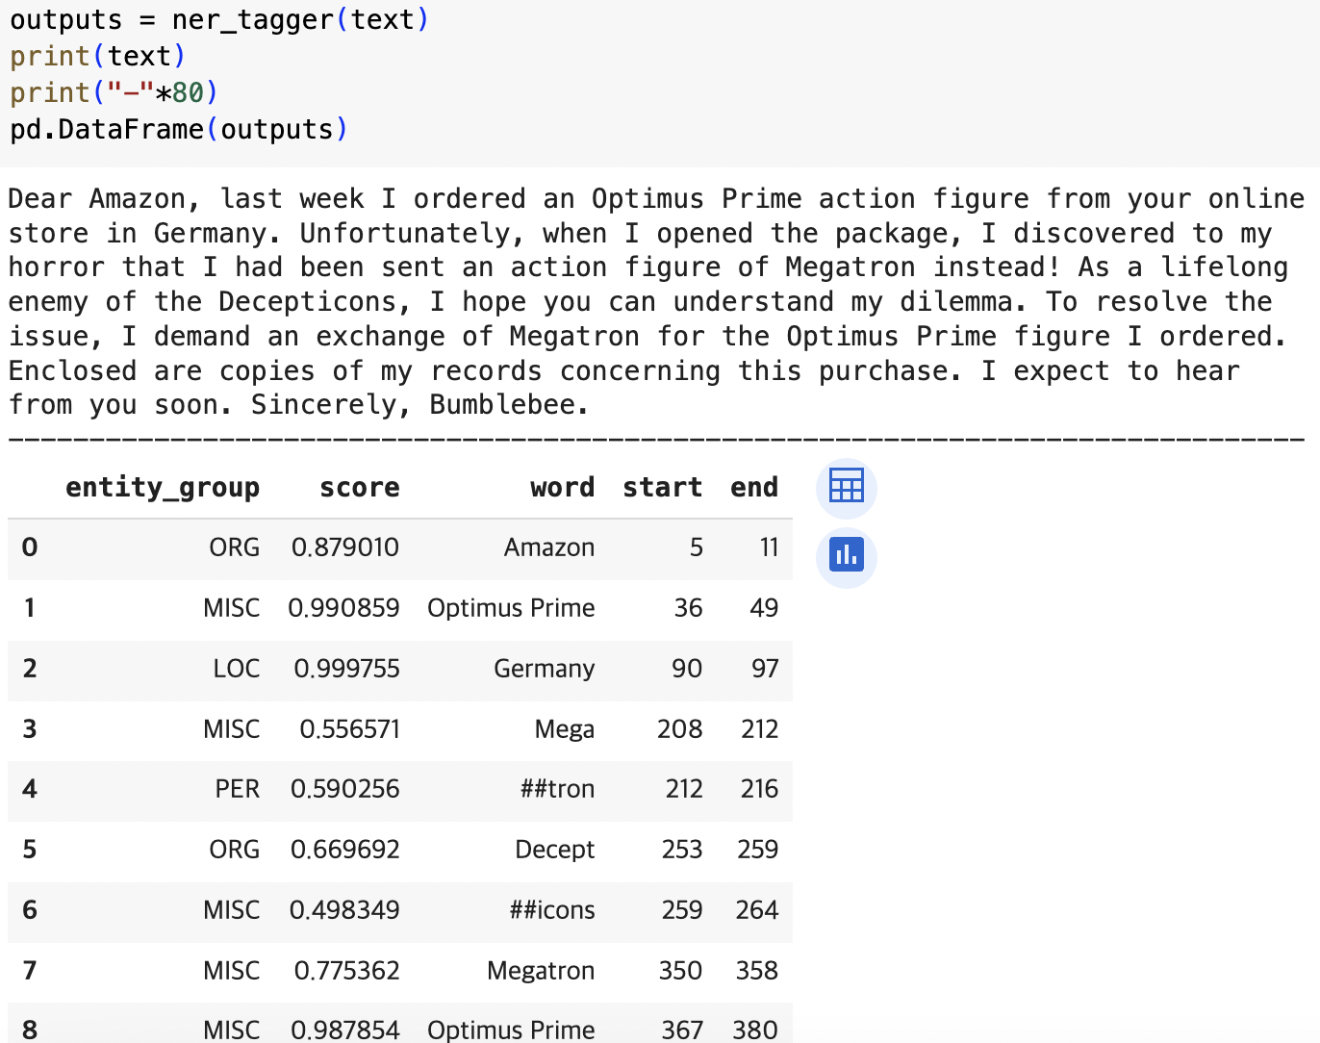Select the PER entity cell
This screenshot has height=1043, width=1320.
click(238, 789)
